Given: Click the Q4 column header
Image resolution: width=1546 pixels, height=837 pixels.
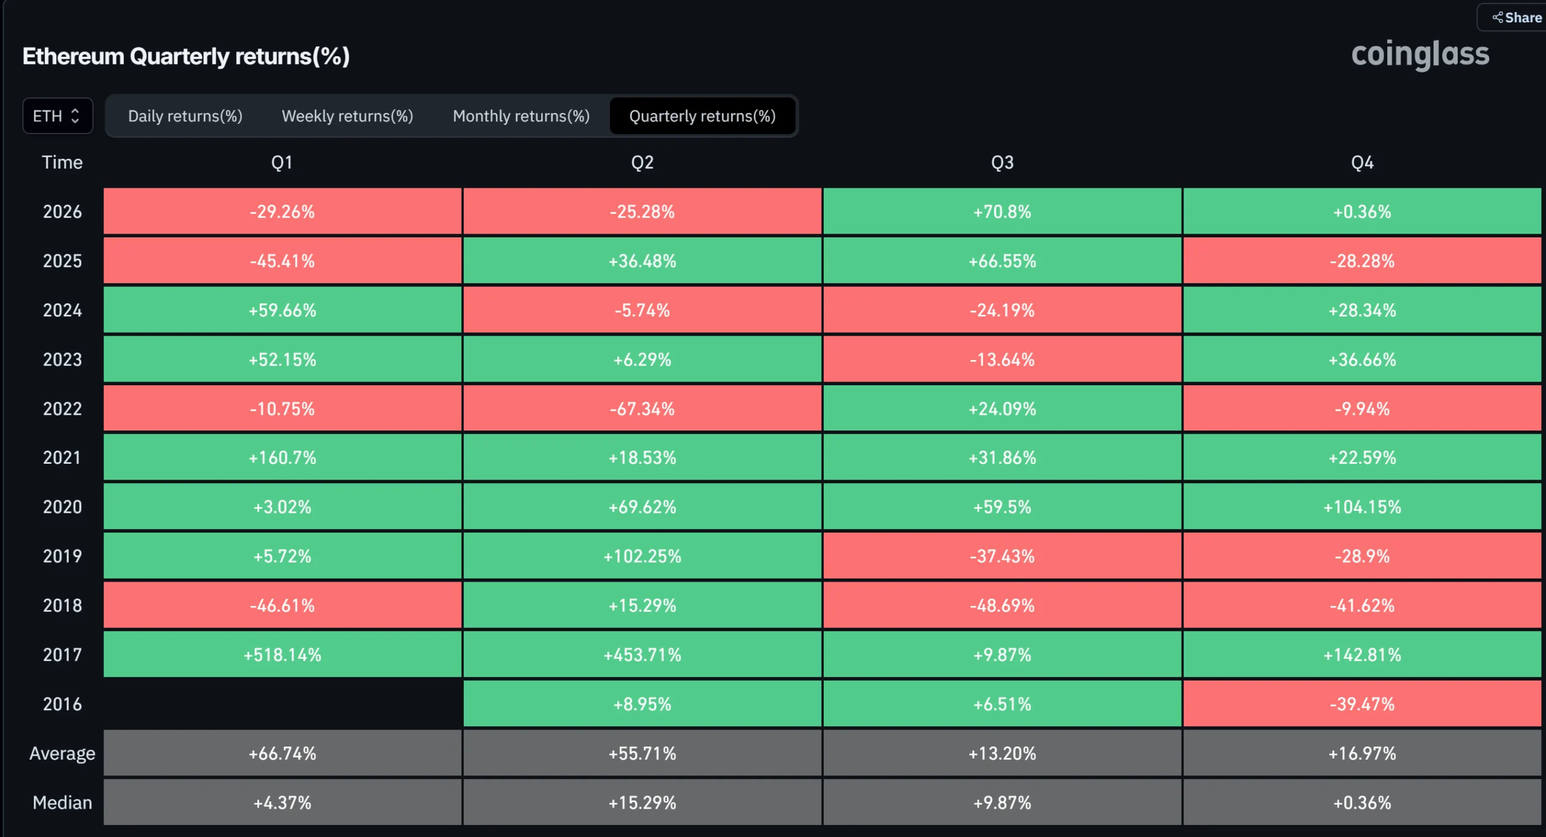Looking at the screenshot, I should [1362, 162].
